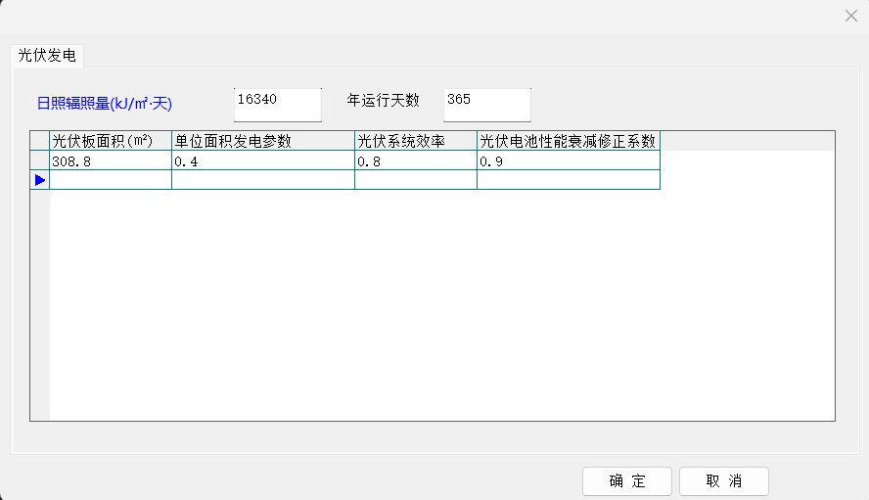Click the 光伏系统效率 column header

[415, 141]
